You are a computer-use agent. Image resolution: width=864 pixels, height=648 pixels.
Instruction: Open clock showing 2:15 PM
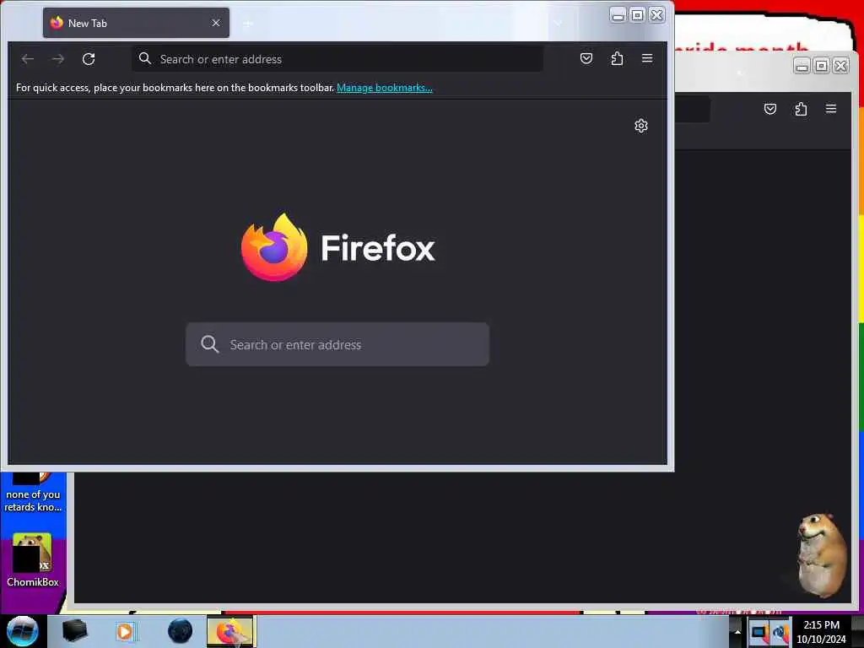tap(822, 632)
